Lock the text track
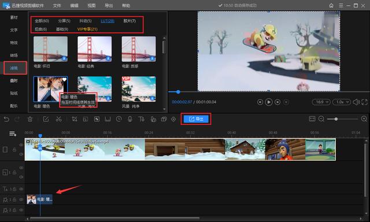370x222 pixels. [14, 189]
